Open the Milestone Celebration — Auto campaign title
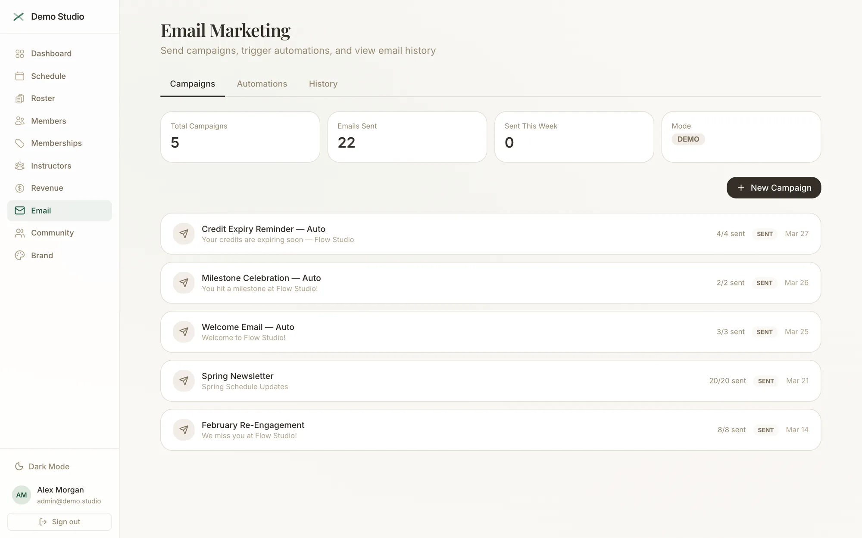862x538 pixels. tap(261, 278)
